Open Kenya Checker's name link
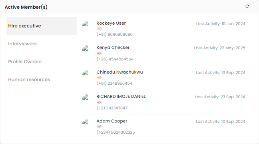Image resolution: width=259 pixels, height=144 pixels. [113, 47]
